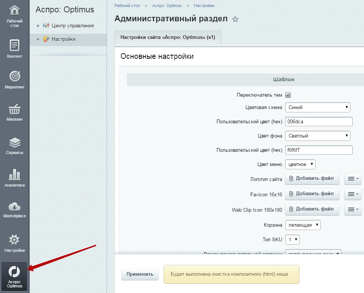Open the Аналитика chart icon
Image resolution: width=364 pixels, height=293 pixels.
[x=15, y=175]
